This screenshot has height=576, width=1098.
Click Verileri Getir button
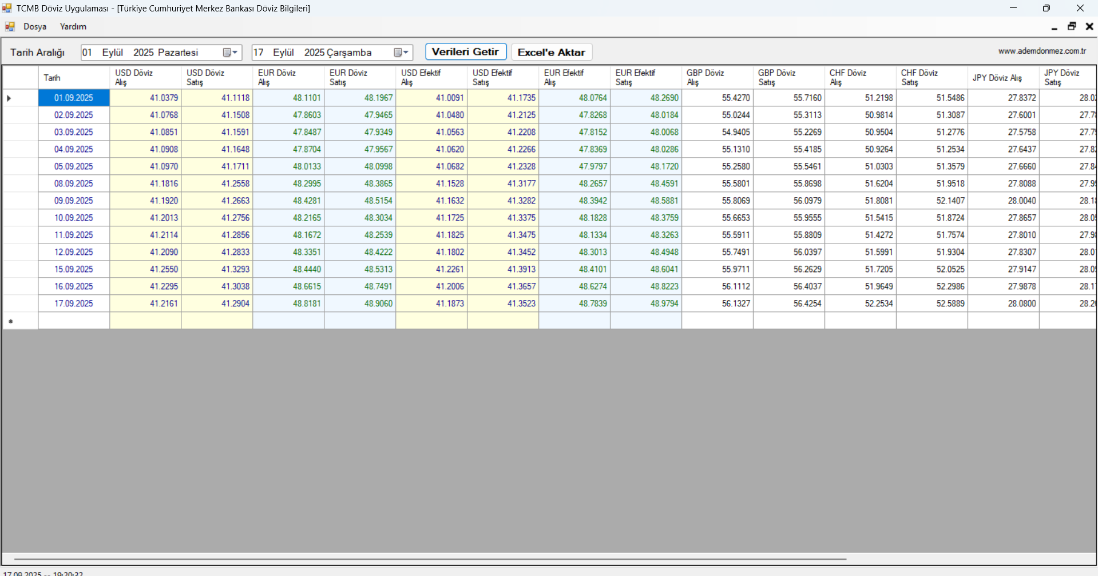(466, 51)
